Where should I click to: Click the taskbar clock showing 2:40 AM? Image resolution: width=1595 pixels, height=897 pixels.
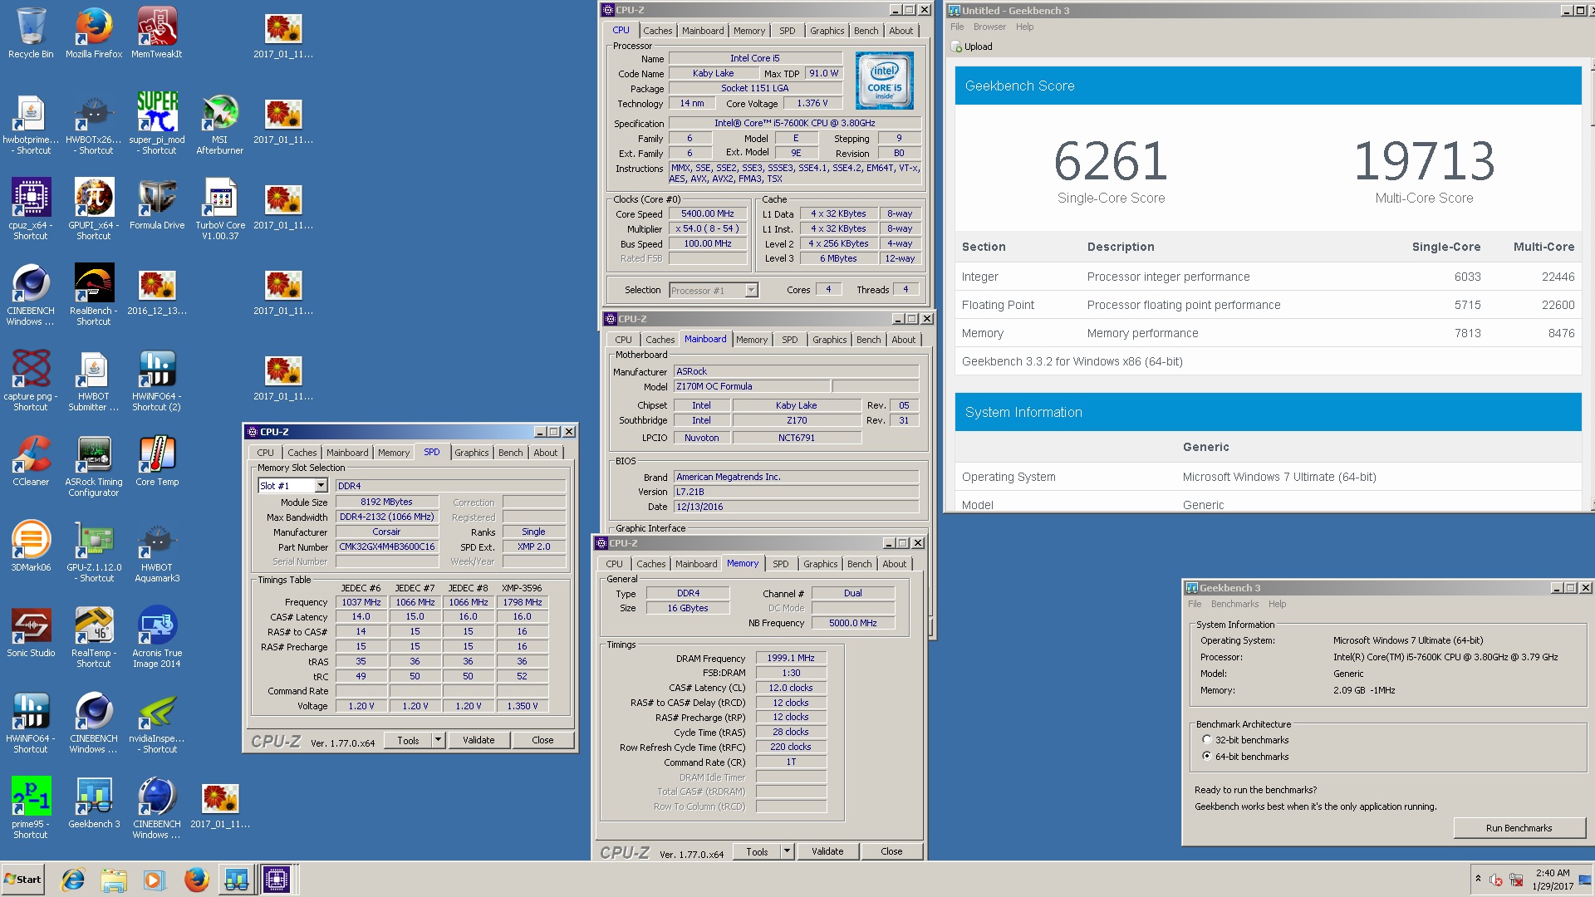pyautogui.click(x=1553, y=880)
